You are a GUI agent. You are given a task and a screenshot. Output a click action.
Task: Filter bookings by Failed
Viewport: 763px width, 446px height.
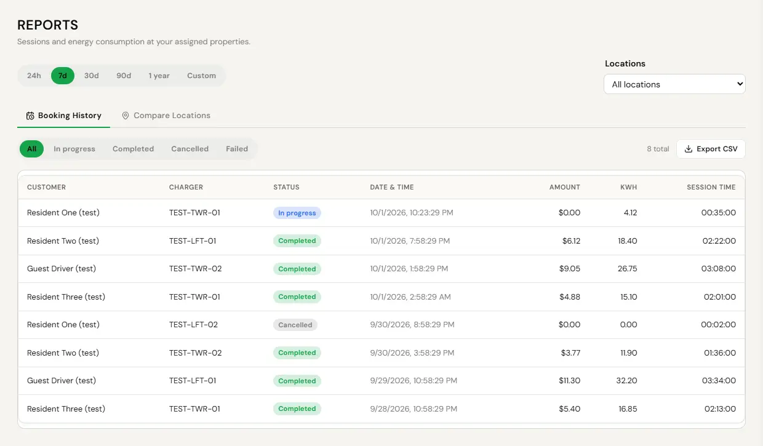[x=237, y=149]
